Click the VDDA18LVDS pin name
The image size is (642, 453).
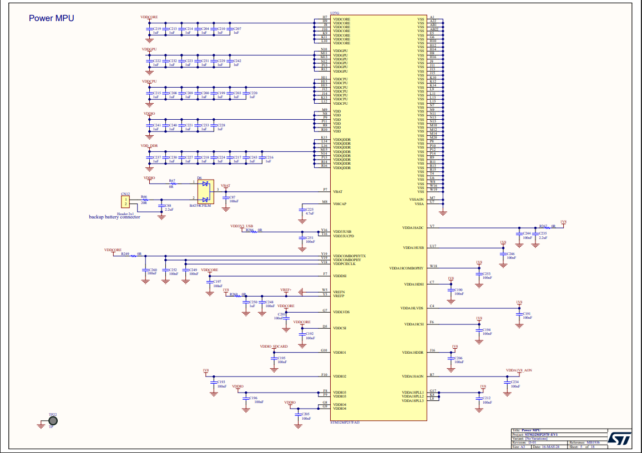(412, 308)
